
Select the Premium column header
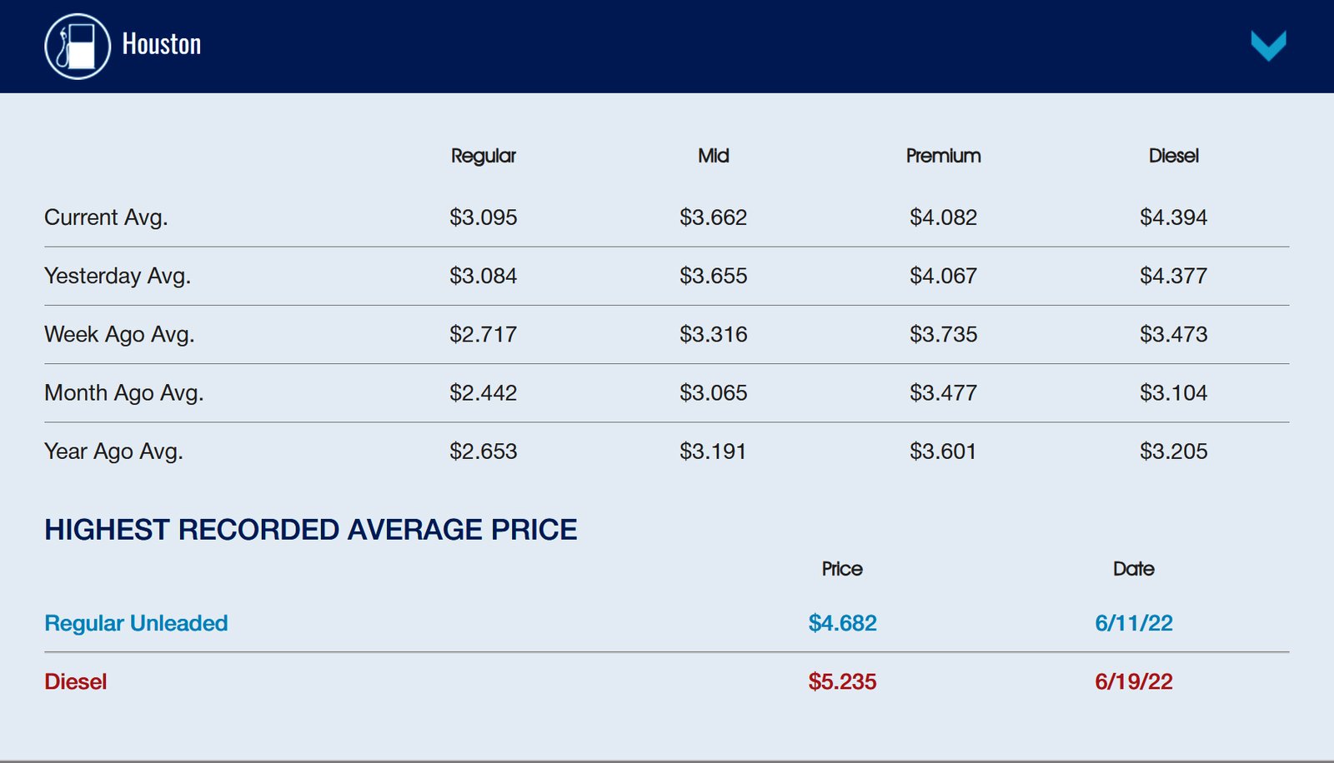pyautogui.click(x=943, y=156)
